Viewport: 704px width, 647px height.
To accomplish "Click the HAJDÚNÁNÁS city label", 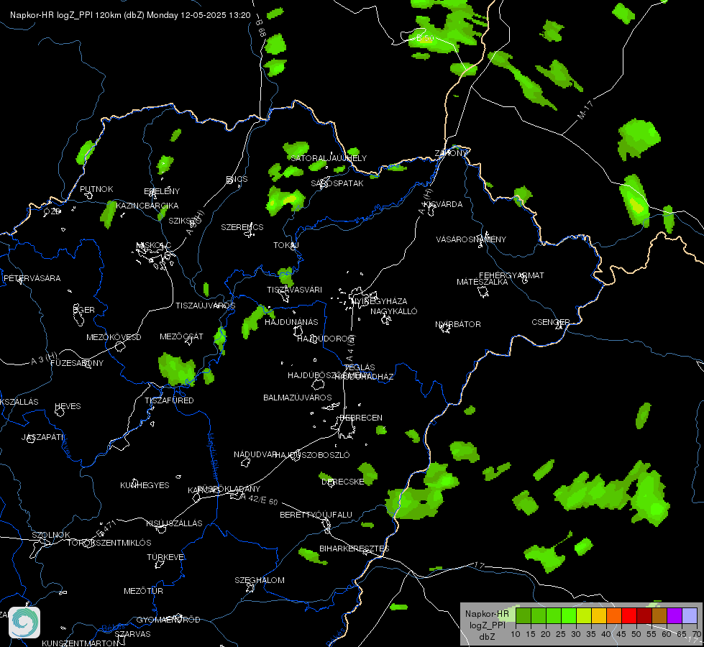I will click(x=291, y=322).
